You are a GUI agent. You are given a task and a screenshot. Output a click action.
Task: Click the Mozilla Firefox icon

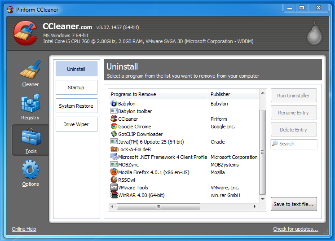tap(114, 172)
